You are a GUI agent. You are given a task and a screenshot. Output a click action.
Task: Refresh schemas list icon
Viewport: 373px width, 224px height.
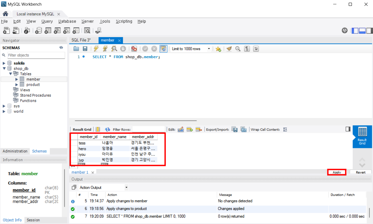[61, 48]
